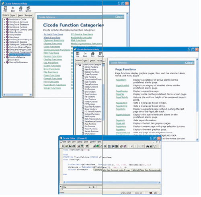Click Print icon in front help window
Image resolution: width=201 pixels, height=197 pixels.
tap(92, 54)
